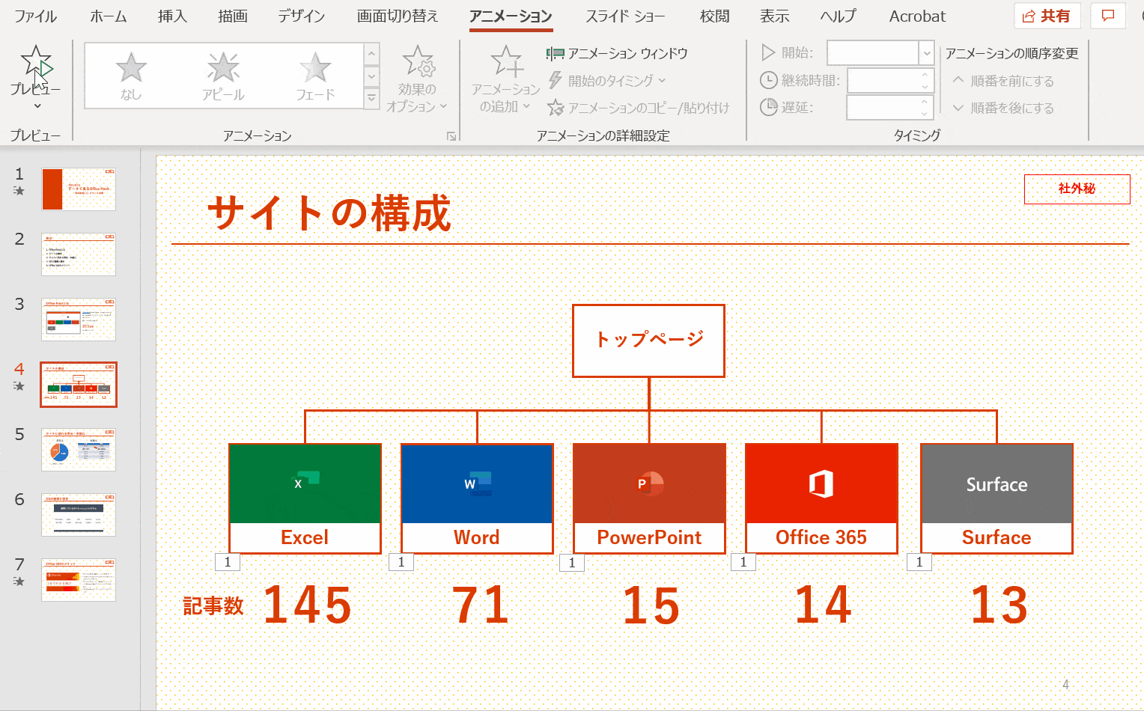Open 効果のオプション effect options
Screen dimensions: 1144x711
point(417,79)
